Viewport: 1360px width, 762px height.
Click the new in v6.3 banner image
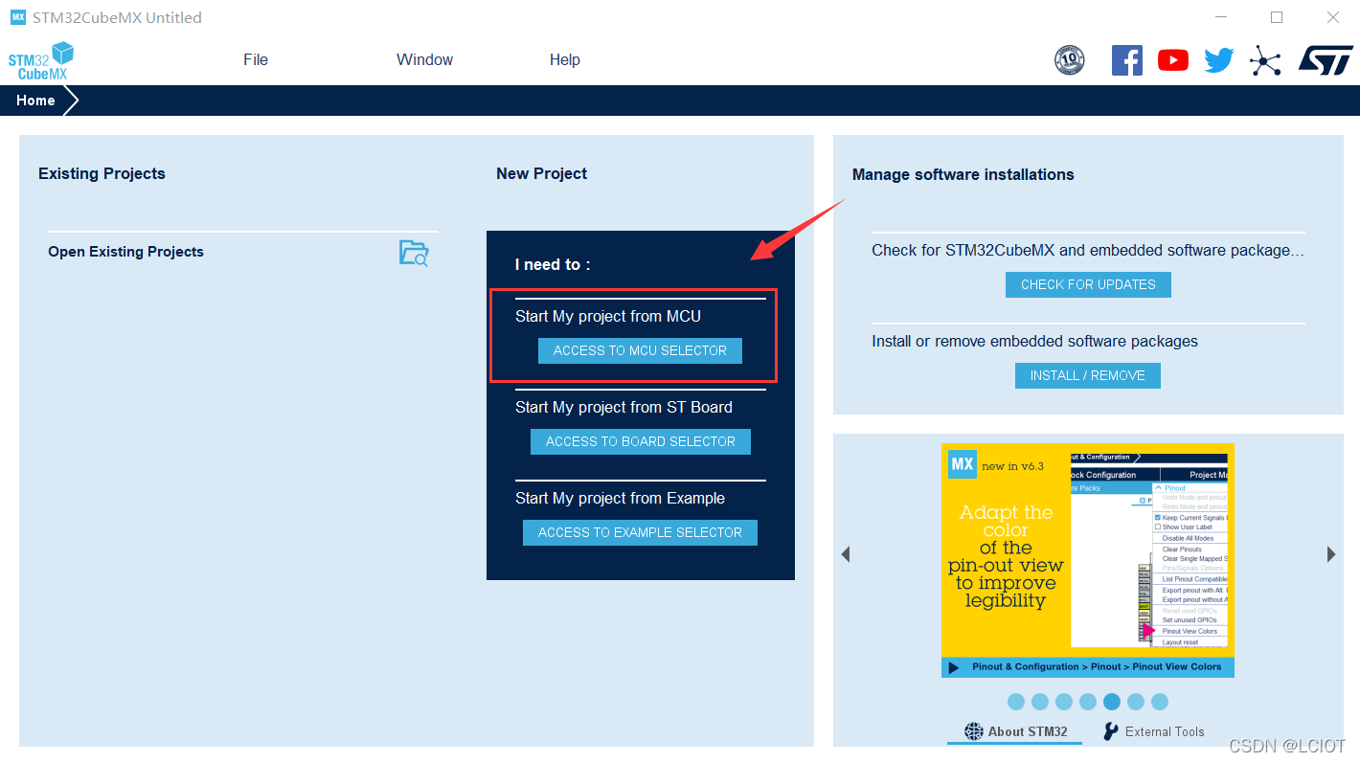pyautogui.click(x=1088, y=560)
